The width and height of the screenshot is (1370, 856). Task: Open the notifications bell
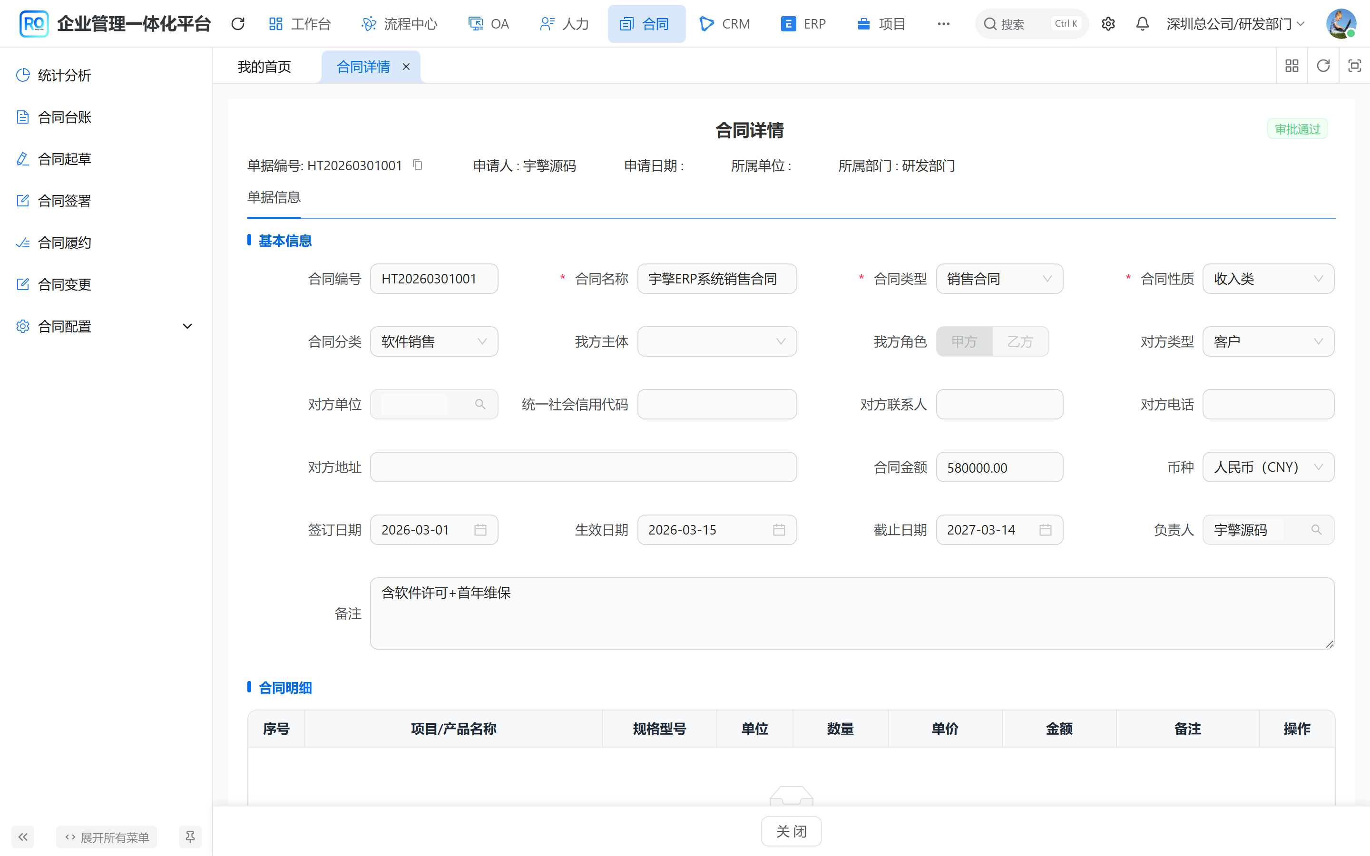[x=1143, y=24]
